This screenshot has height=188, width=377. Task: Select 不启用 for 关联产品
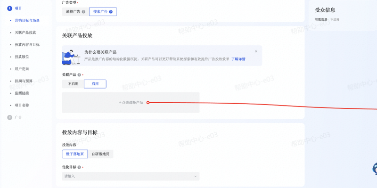pyautogui.click(x=73, y=84)
